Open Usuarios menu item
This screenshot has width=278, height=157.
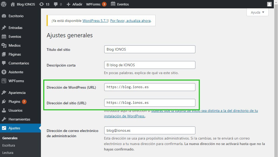(x=15, y=110)
